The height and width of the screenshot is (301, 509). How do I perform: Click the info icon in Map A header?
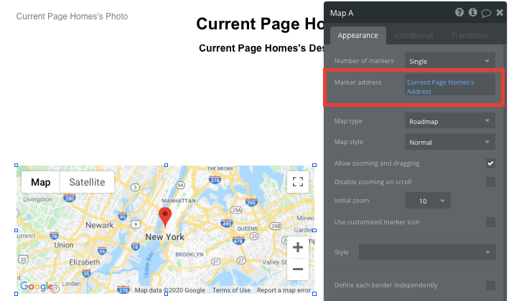472,13
